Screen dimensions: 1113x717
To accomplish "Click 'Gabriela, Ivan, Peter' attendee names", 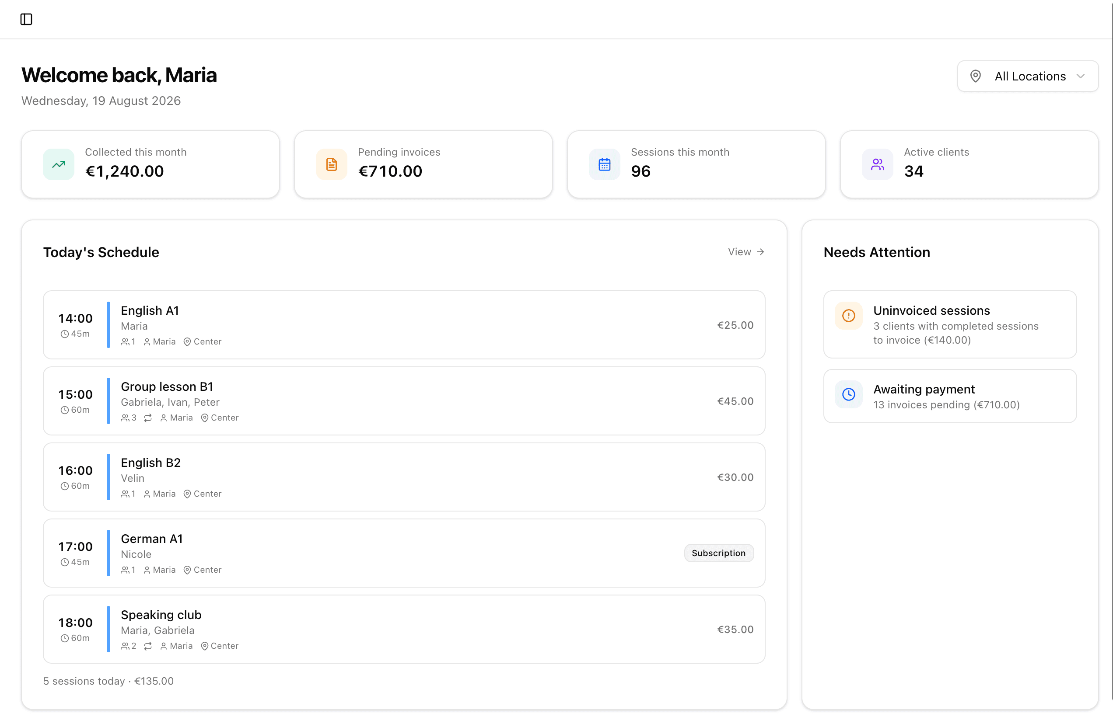I will coord(170,402).
